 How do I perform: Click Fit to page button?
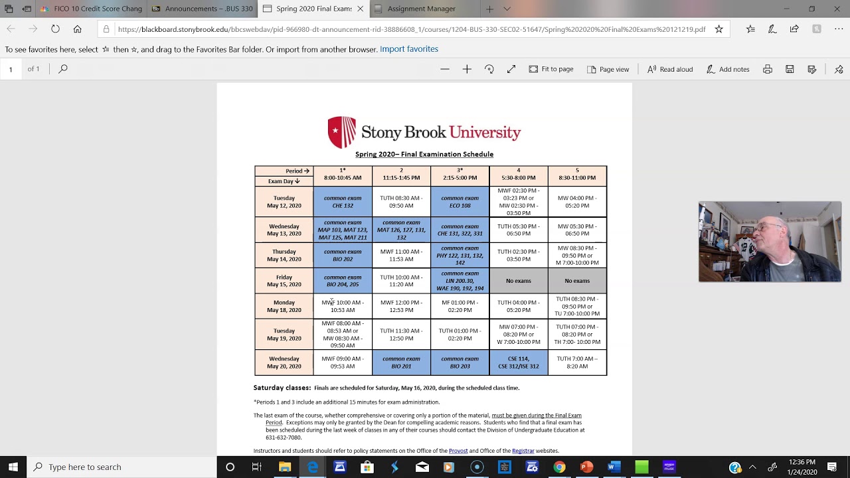click(x=551, y=69)
